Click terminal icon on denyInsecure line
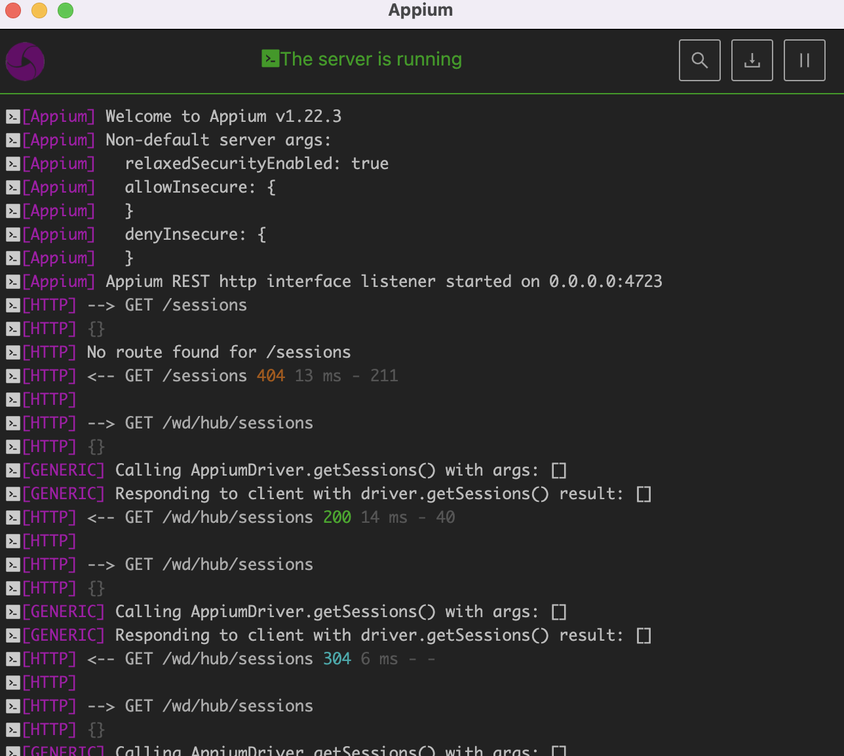844x756 pixels. coord(13,235)
